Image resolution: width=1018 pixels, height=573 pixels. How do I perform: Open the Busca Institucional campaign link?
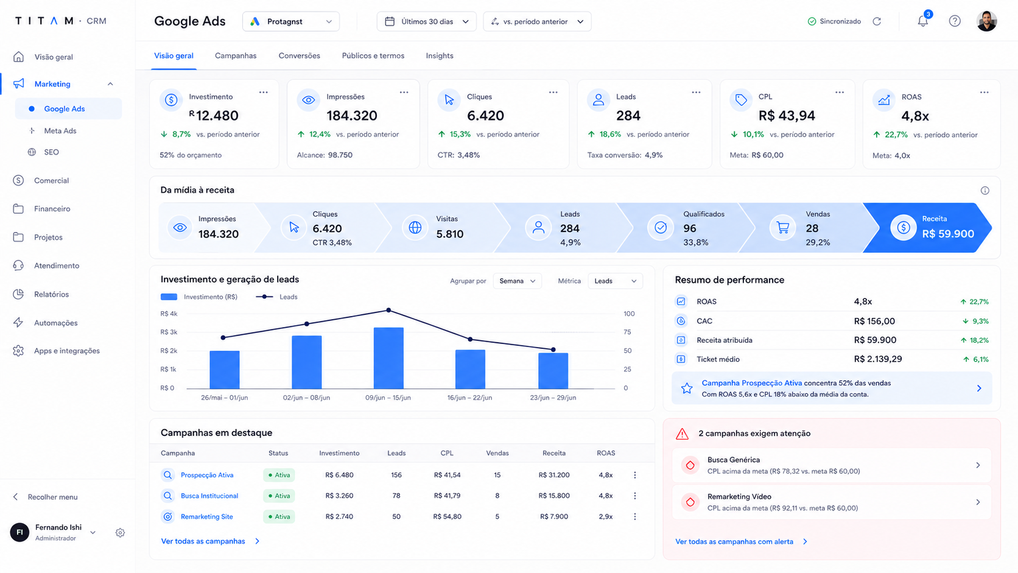209,496
